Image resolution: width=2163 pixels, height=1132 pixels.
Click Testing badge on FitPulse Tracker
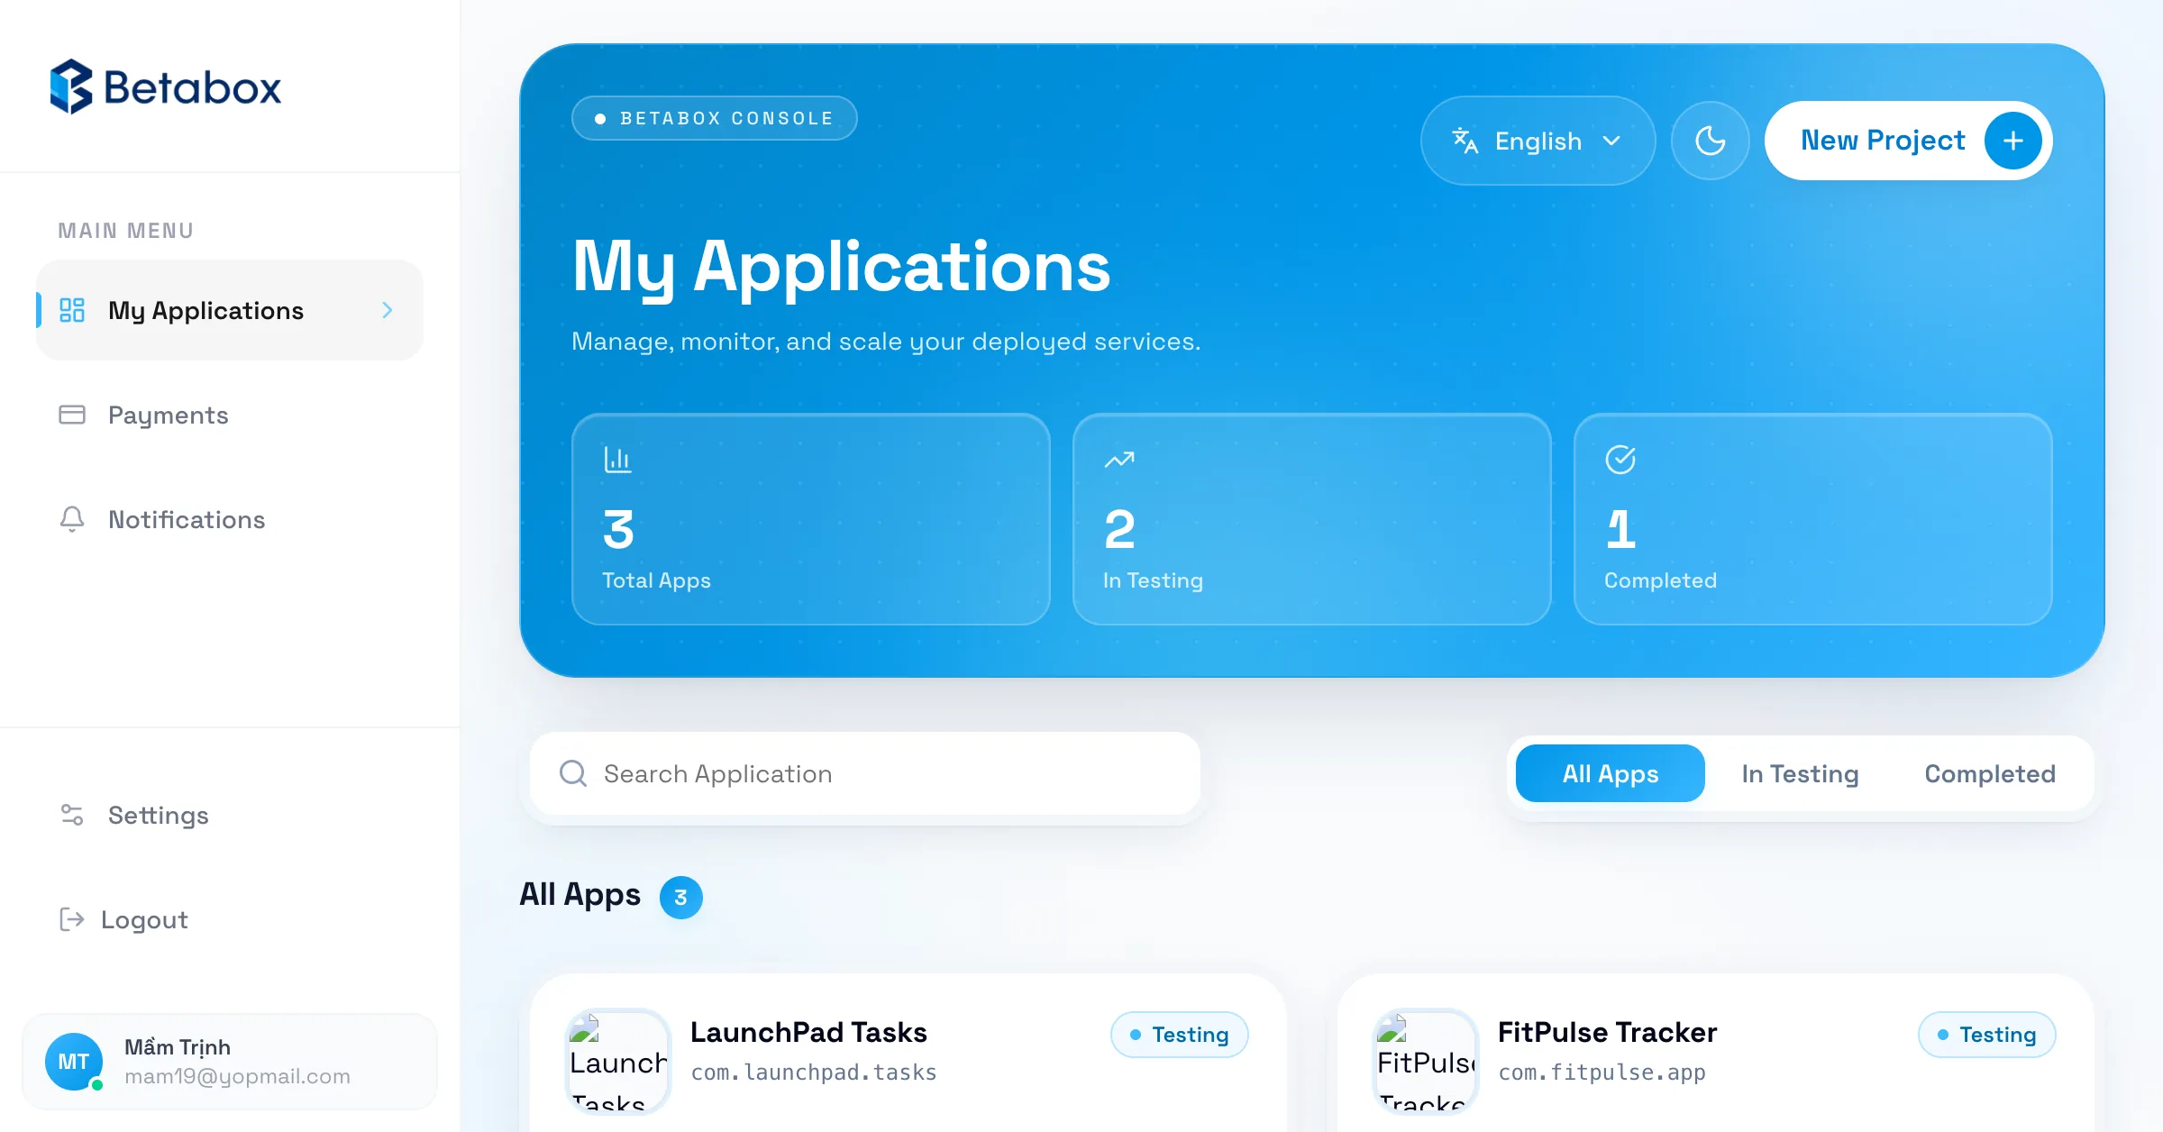pos(1987,1035)
